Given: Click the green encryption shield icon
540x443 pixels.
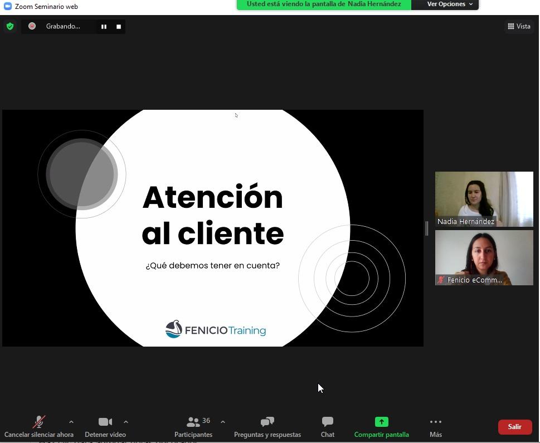Looking at the screenshot, I should [9, 26].
